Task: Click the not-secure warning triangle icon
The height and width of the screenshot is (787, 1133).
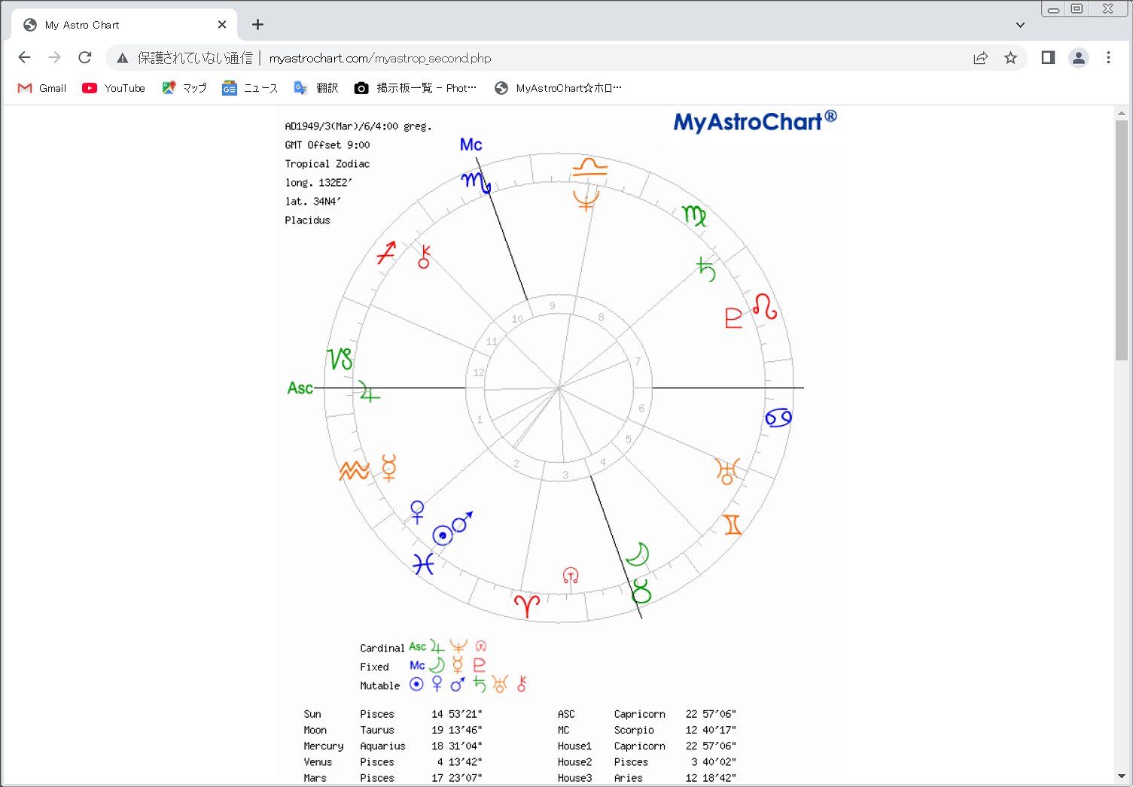Action: [x=123, y=58]
